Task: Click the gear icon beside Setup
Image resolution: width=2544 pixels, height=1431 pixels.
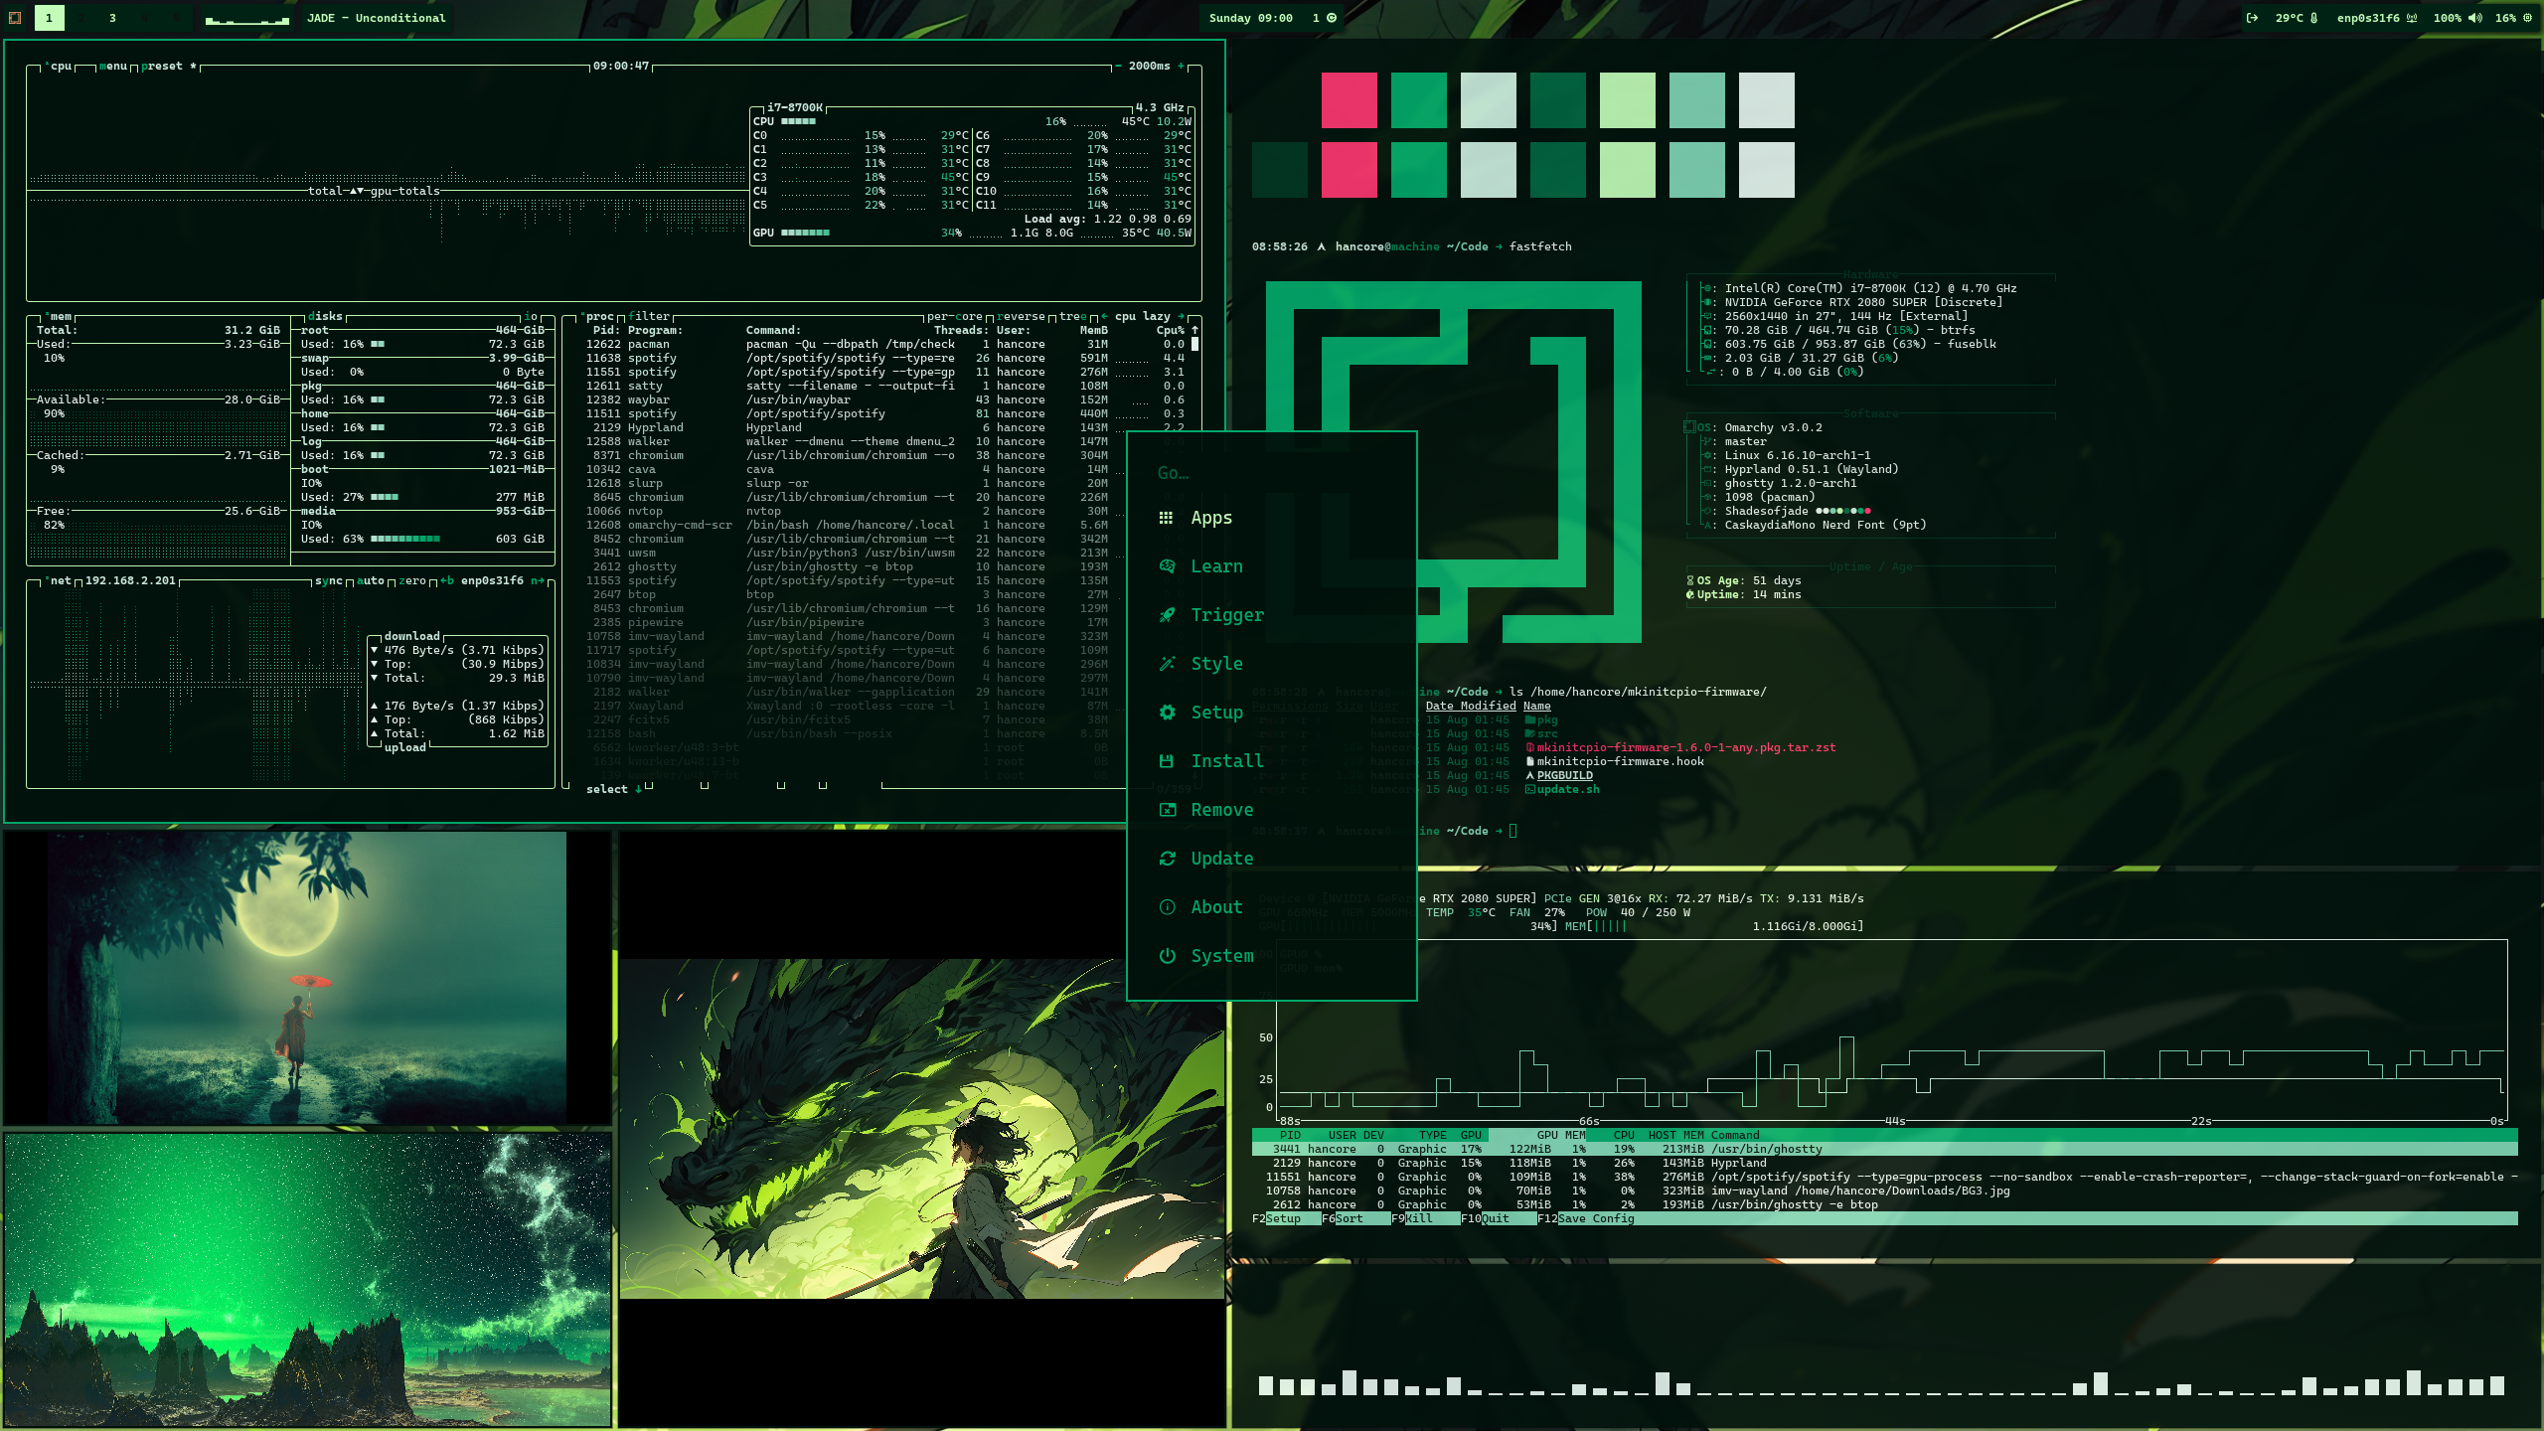Action: click(x=1167, y=713)
